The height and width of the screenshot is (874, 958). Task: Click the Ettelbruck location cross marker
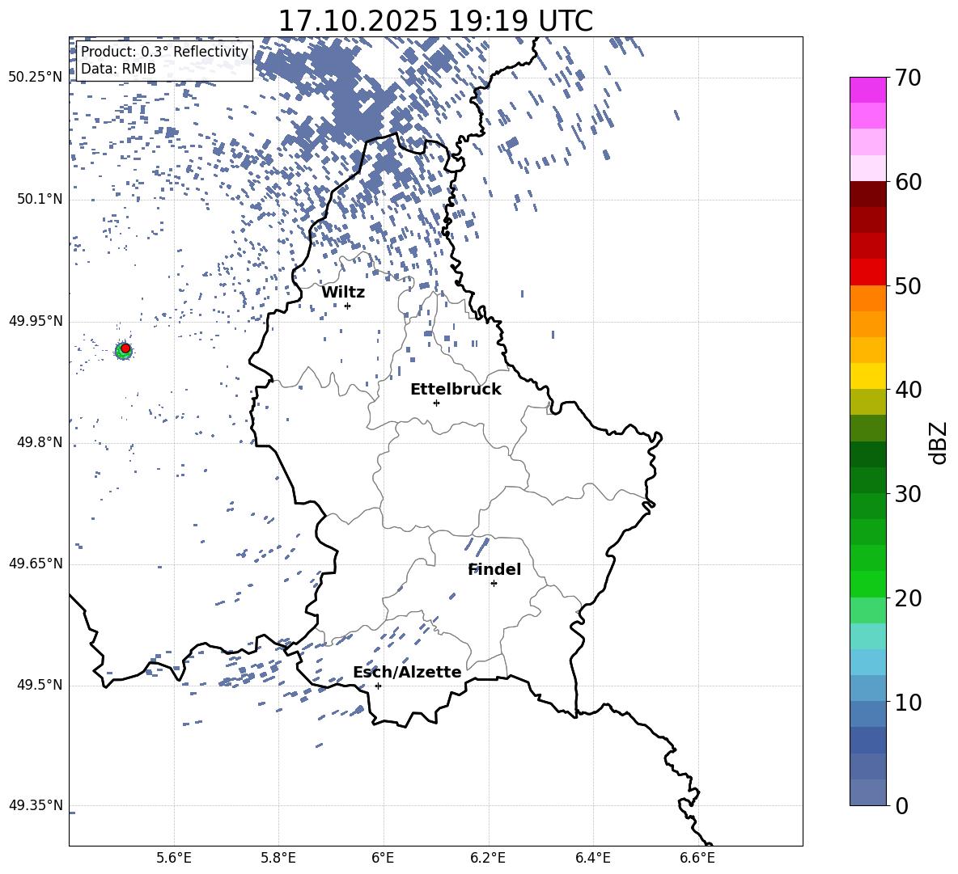pyautogui.click(x=436, y=403)
